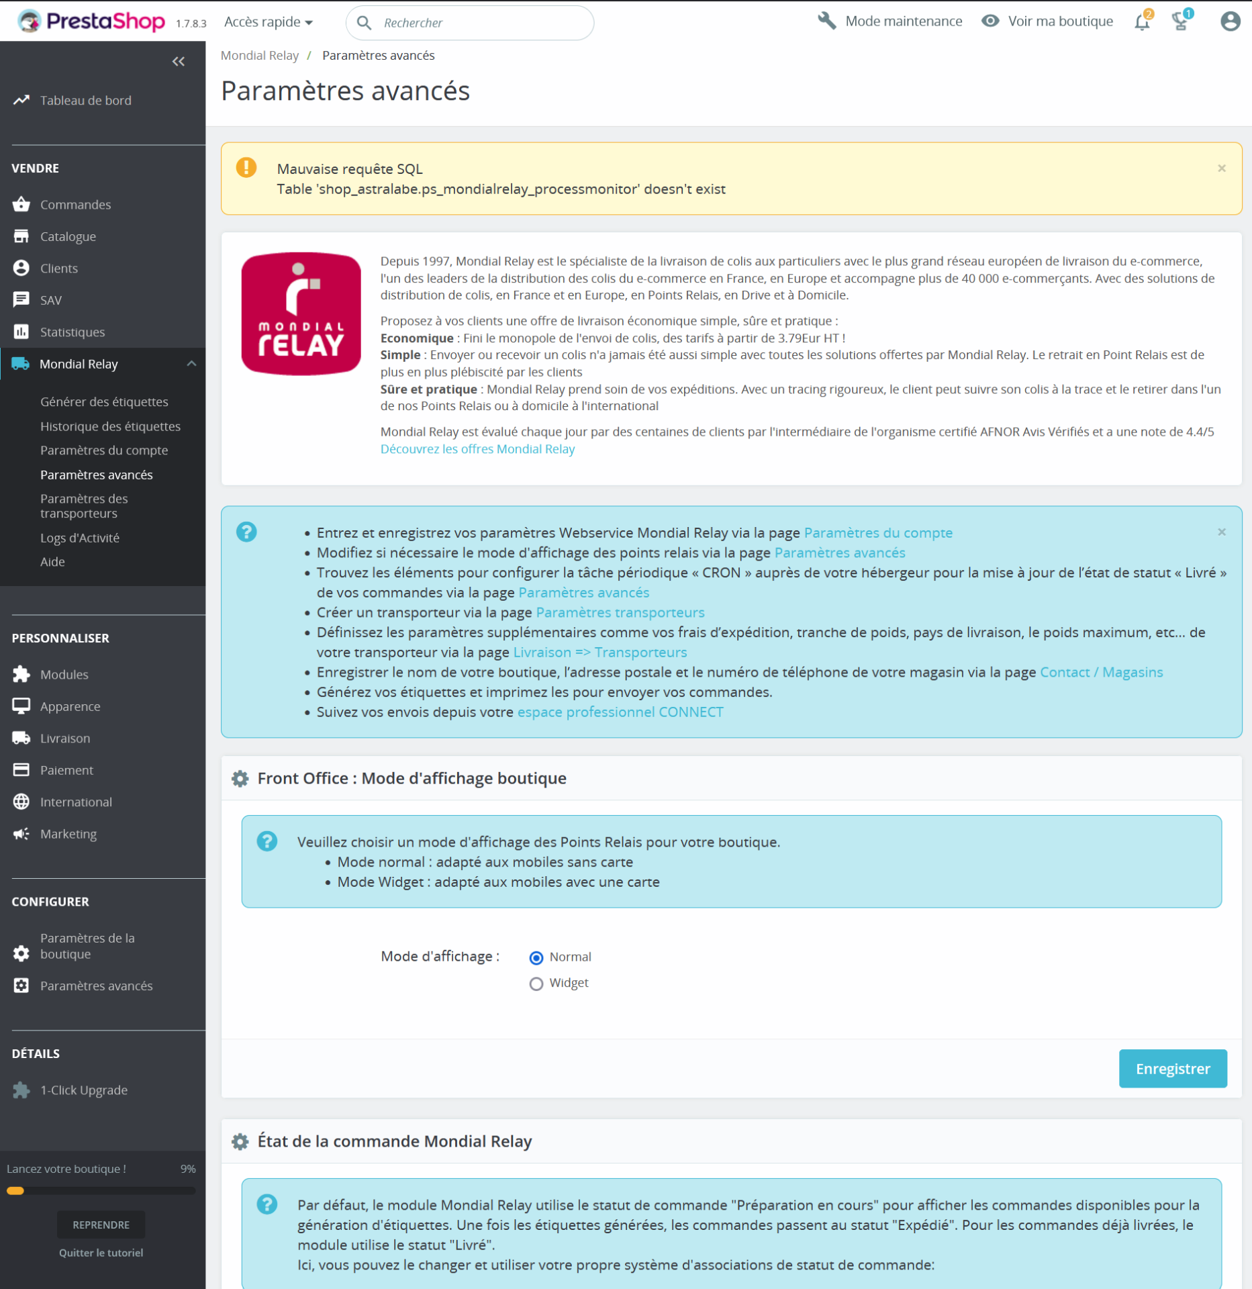Click the Statistiques chart icon
Screen dimensions: 1252x1289
tap(21, 332)
